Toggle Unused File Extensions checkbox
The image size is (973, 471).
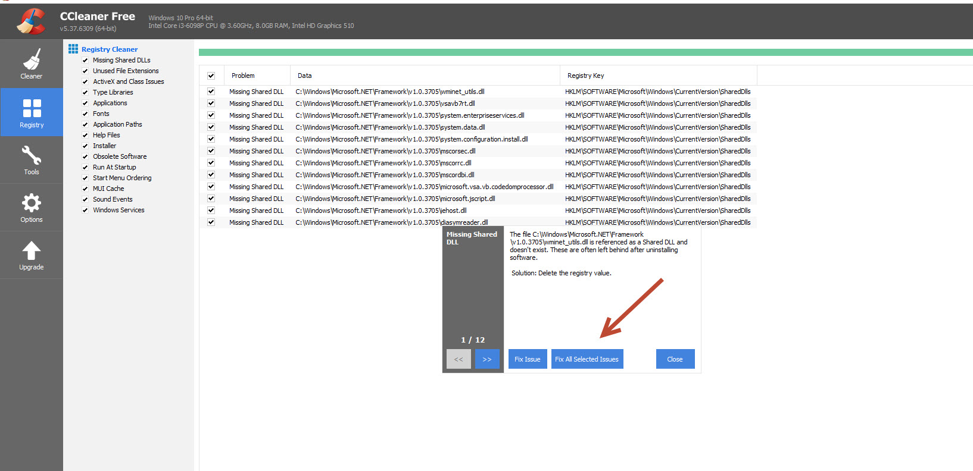tap(85, 71)
